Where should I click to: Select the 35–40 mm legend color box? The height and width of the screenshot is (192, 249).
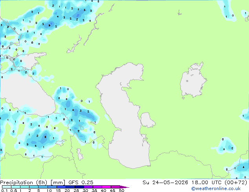[x=97, y=187]
